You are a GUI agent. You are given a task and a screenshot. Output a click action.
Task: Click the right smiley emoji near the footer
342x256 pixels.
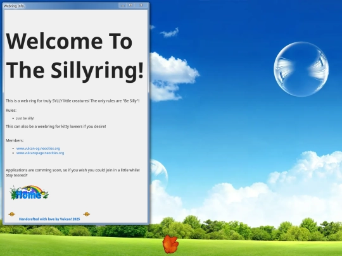pos(87,214)
